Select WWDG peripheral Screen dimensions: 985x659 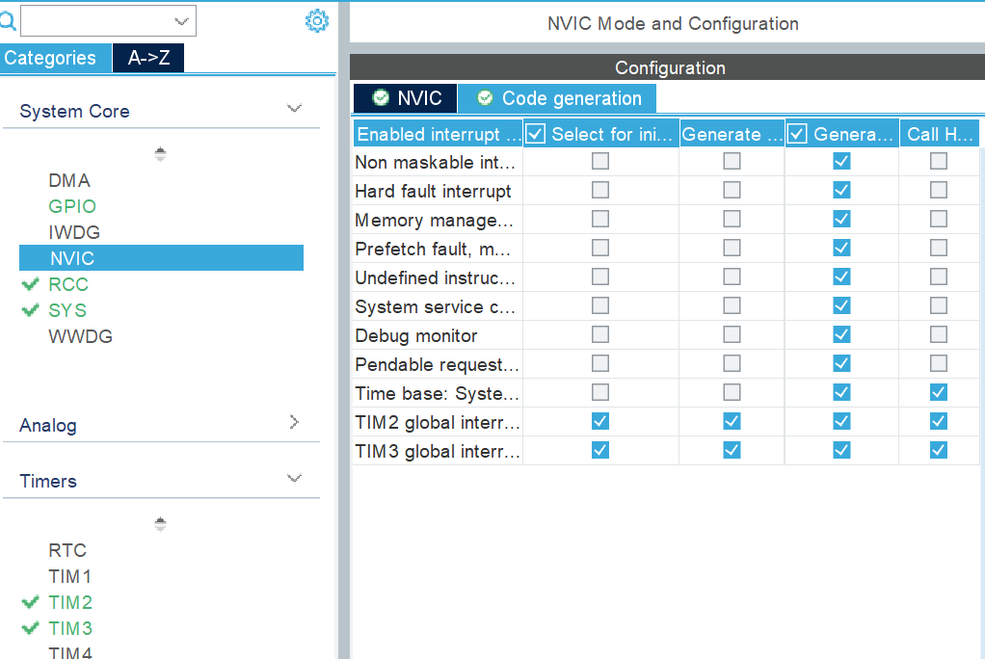tap(80, 336)
